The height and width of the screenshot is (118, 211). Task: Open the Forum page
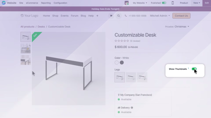coord(74,16)
